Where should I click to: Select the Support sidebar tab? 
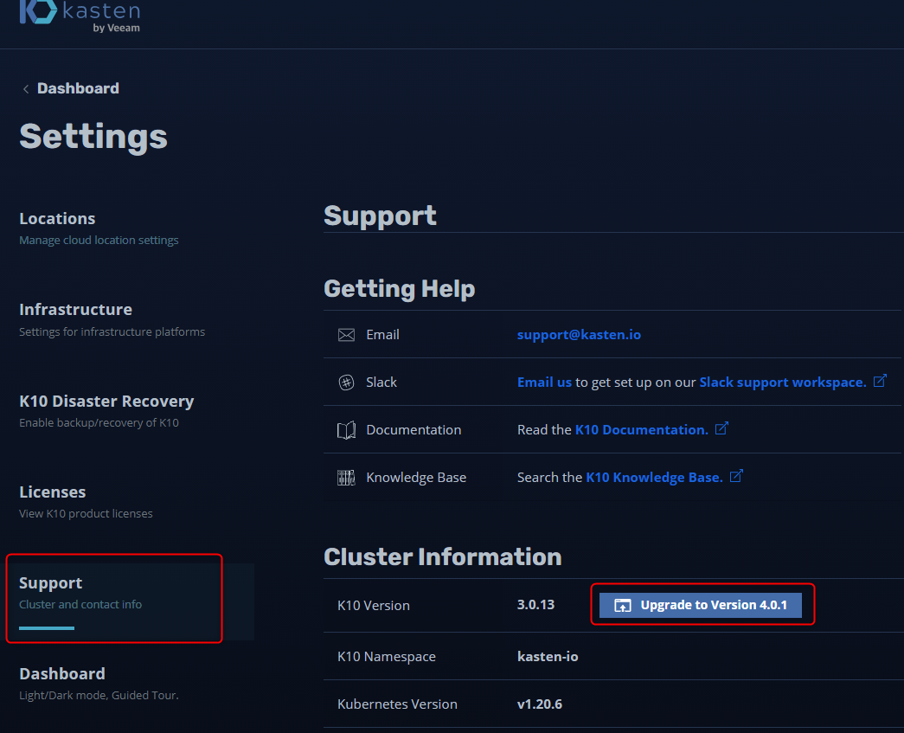tap(51, 583)
